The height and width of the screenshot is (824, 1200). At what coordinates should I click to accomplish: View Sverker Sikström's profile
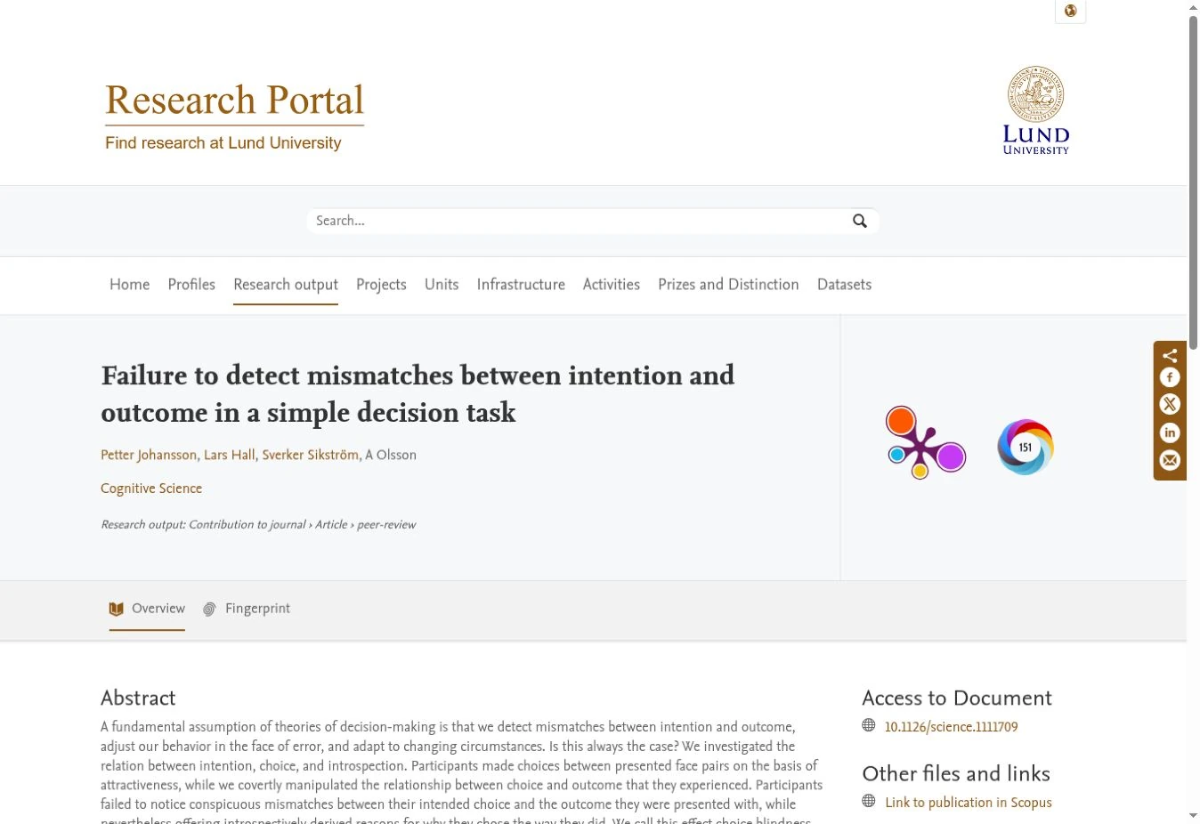(311, 455)
